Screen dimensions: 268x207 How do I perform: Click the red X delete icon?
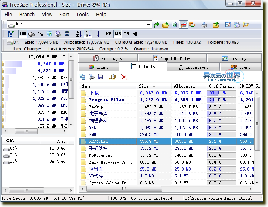point(124,77)
